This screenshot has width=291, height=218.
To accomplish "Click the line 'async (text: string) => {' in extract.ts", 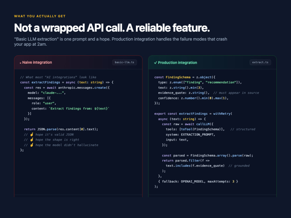I will (182, 119).
